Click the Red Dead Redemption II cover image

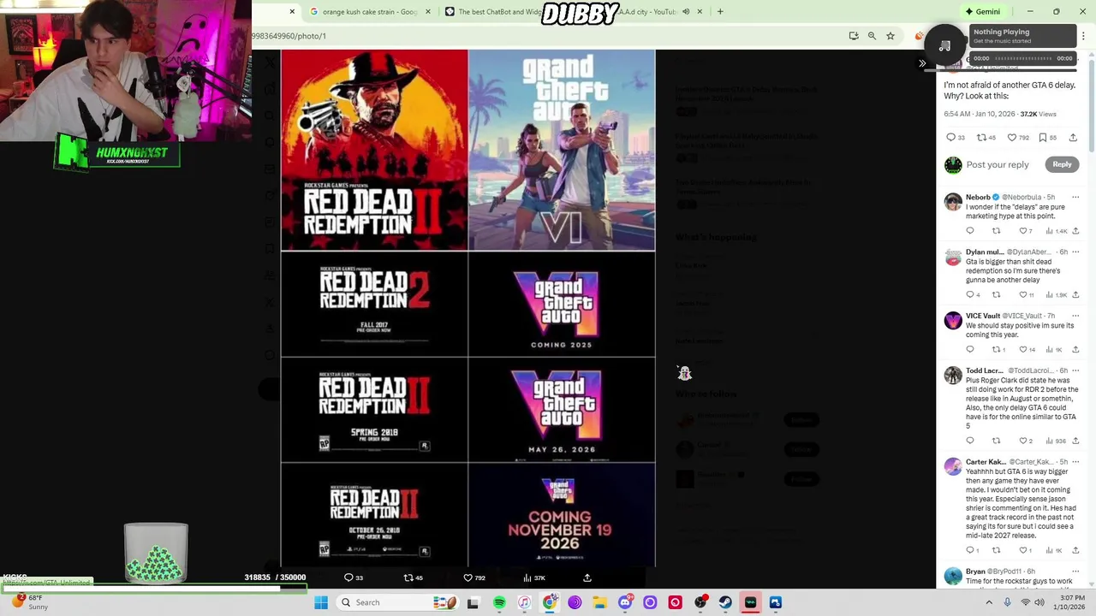(x=374, y=150)
